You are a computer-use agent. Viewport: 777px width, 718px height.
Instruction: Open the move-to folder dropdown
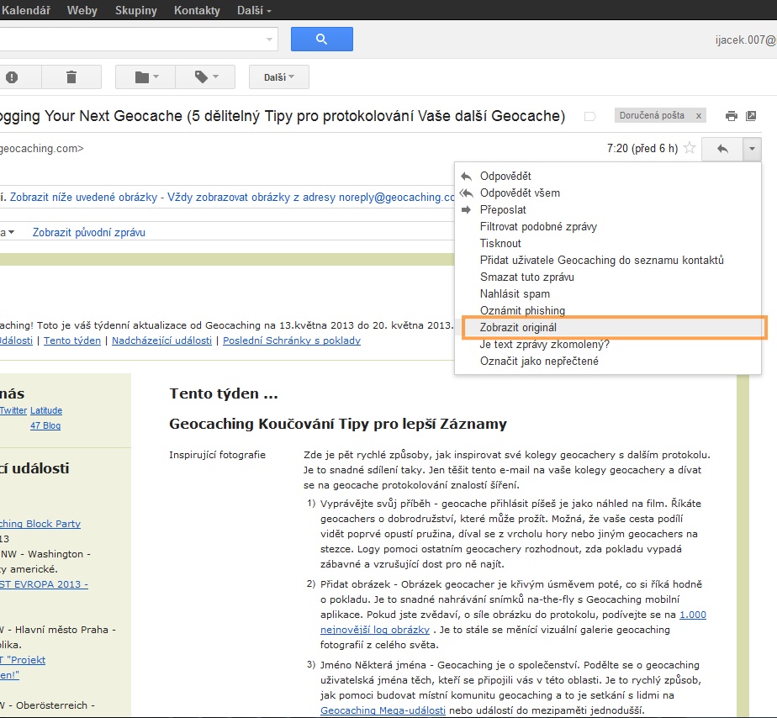click(146, 77)
